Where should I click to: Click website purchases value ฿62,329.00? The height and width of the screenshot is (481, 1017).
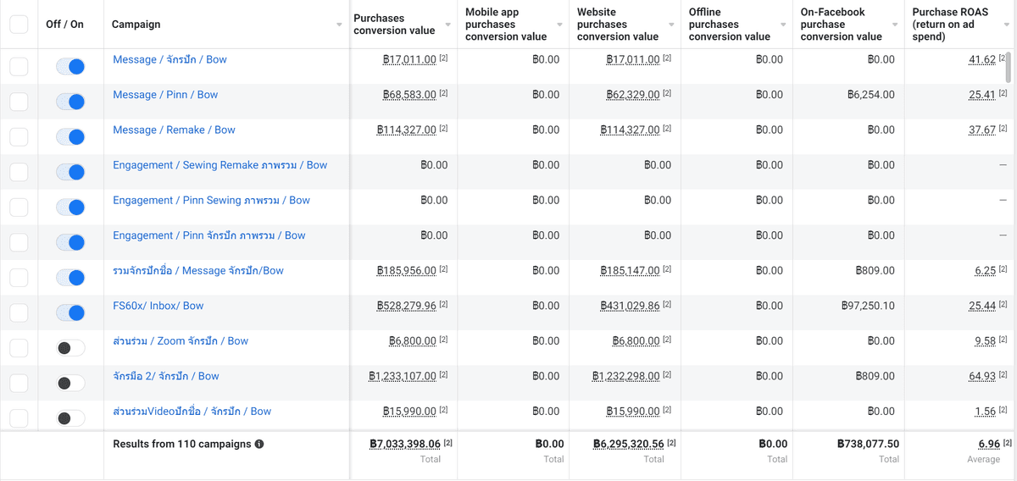[633, 95]
